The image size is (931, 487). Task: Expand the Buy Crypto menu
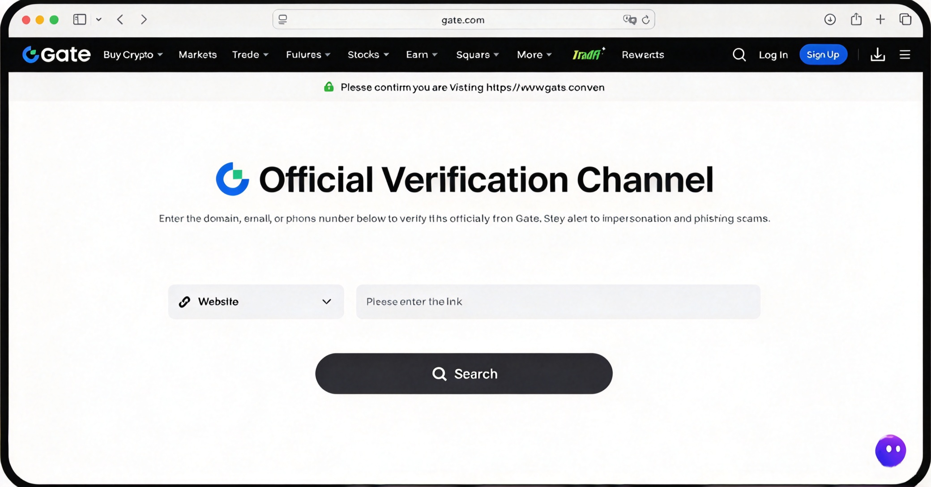coord(133,55)
